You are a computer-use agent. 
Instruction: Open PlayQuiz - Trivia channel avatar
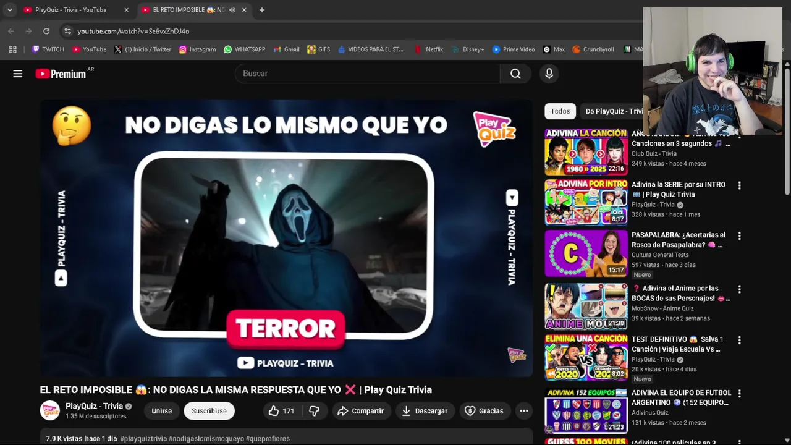click(50, 410)
